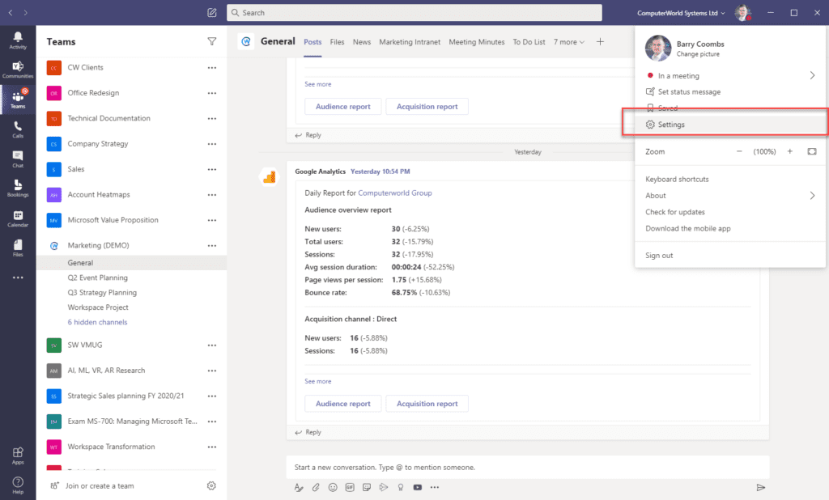Download the mobile app

pos(688,228)
